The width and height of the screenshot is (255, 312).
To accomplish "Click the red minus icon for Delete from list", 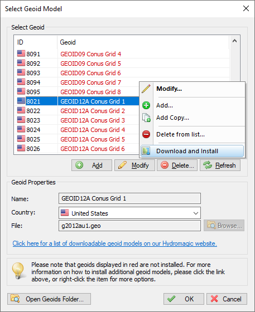I will (146, 134).
